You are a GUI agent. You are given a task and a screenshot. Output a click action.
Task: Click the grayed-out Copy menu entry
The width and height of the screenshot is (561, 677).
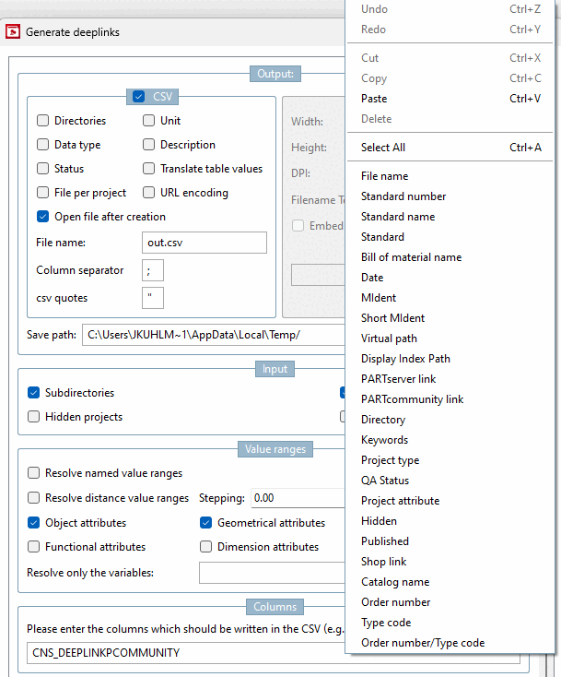(450, 78)
